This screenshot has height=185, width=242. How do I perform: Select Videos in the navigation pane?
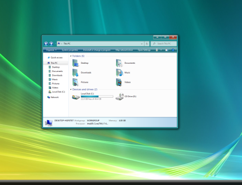pos(55,87)
